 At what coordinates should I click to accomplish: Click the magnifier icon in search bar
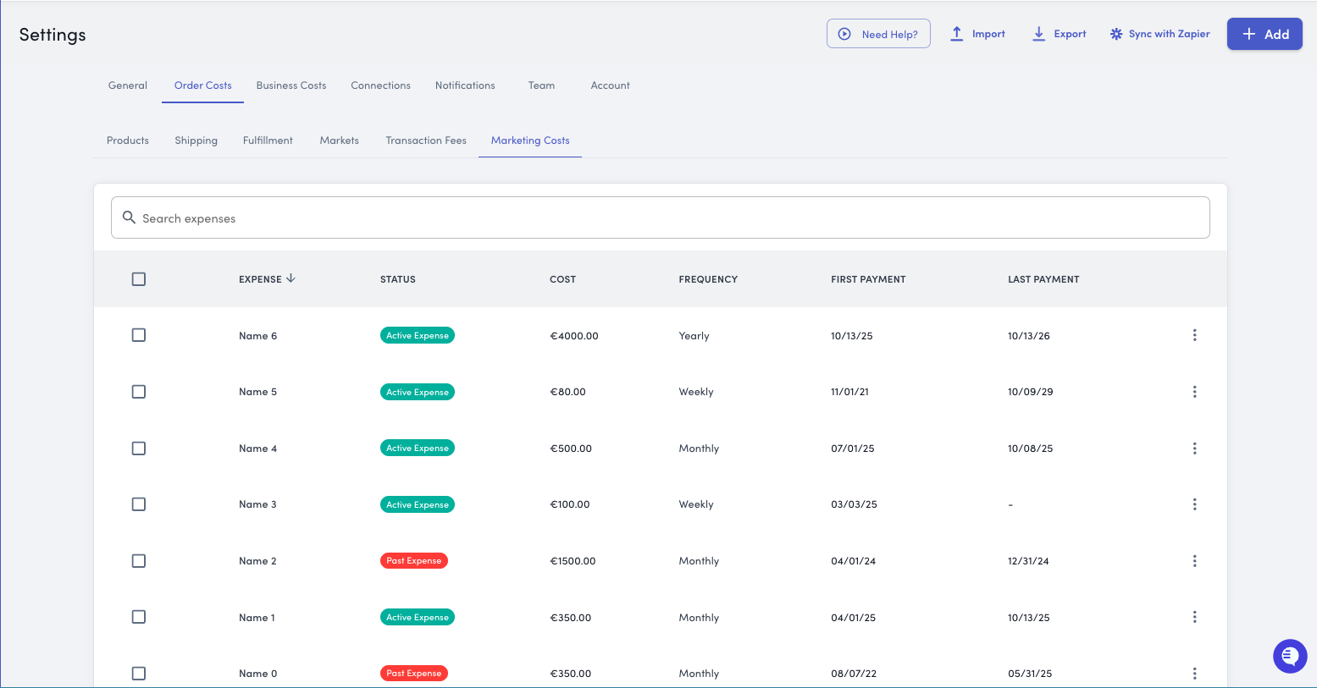[x=129, y=217]
